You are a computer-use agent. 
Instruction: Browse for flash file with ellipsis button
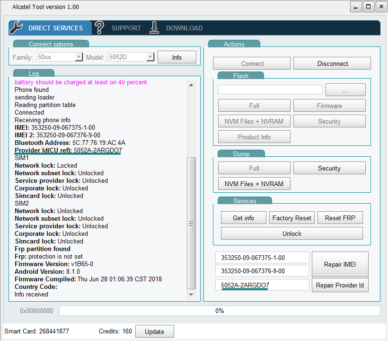coord(345,90)
